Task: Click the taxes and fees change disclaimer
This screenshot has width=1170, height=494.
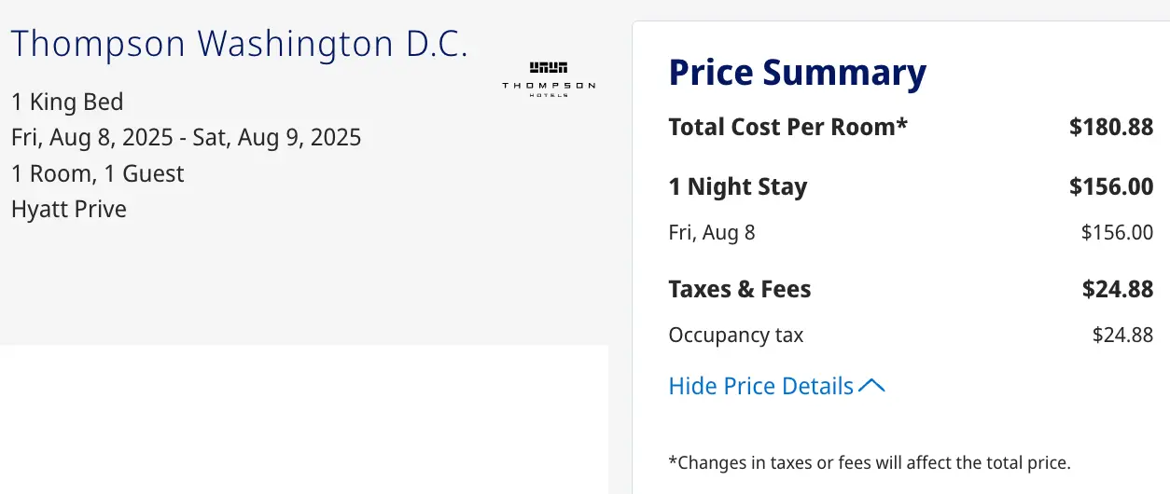Action: (870, 462)
